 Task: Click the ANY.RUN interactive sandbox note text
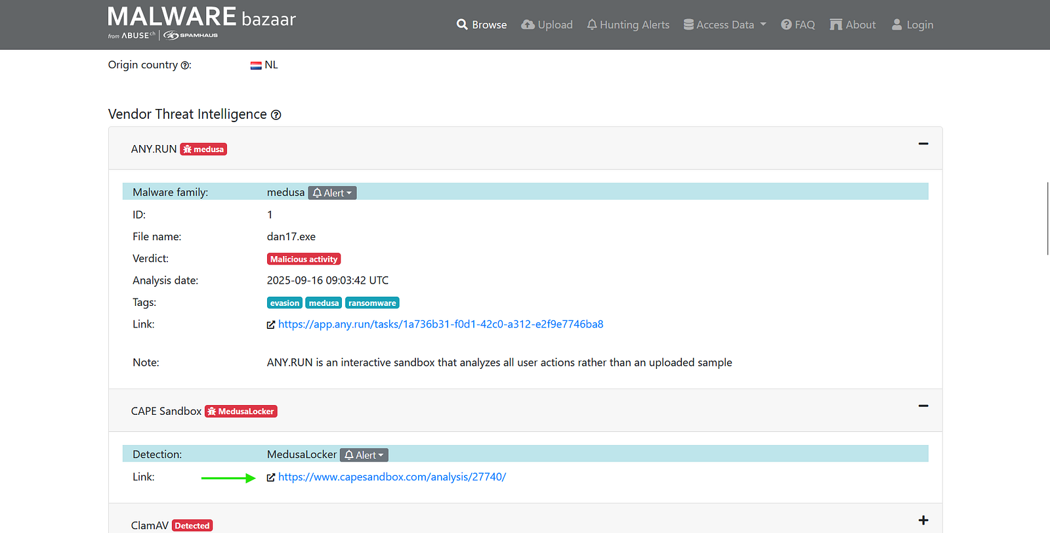pos(499,362)
